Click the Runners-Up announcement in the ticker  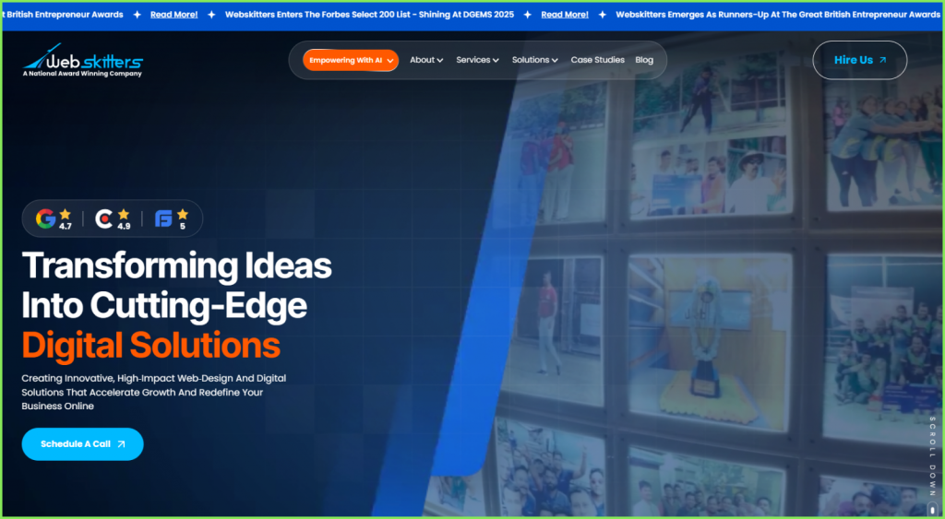pos(778,15)
